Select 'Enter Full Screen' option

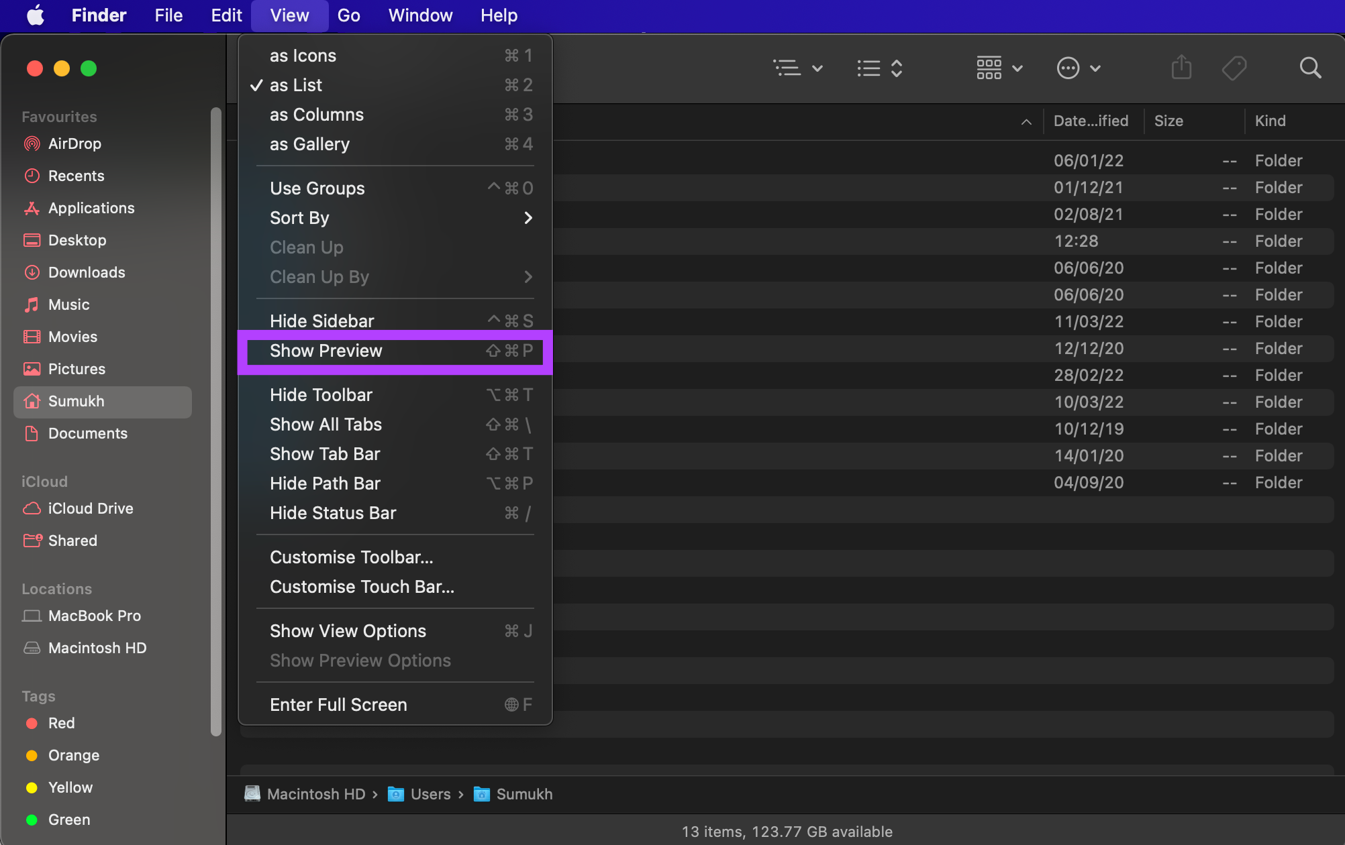click(x=338, y=704)
